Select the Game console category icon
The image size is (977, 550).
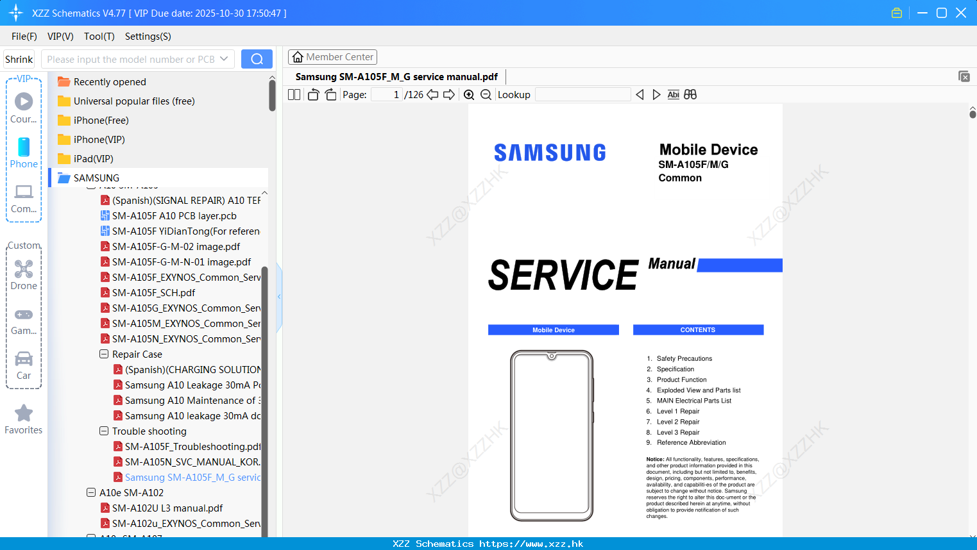click(24, 321)
